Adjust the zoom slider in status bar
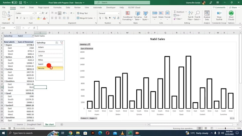242x136 pixels. pos(225,128)
